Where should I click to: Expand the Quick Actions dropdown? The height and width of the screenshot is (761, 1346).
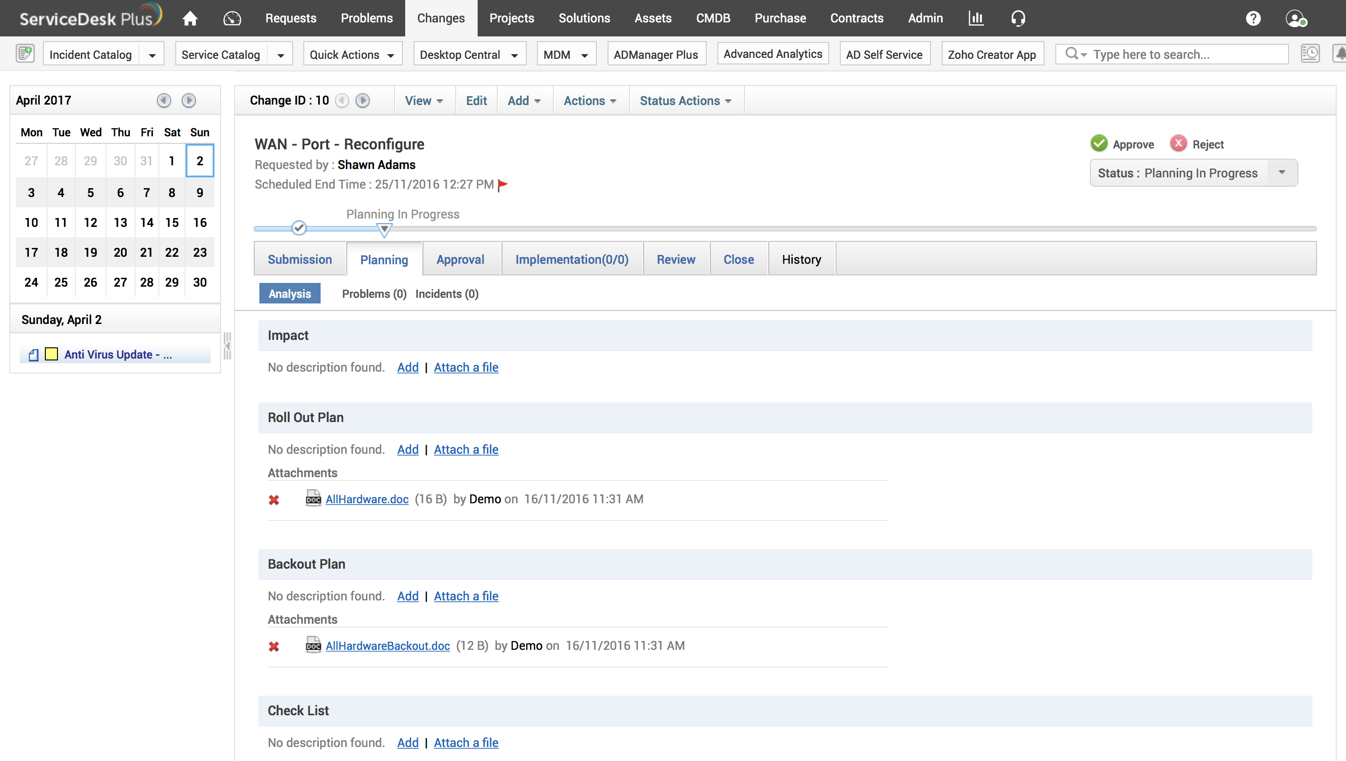[351, 54]
